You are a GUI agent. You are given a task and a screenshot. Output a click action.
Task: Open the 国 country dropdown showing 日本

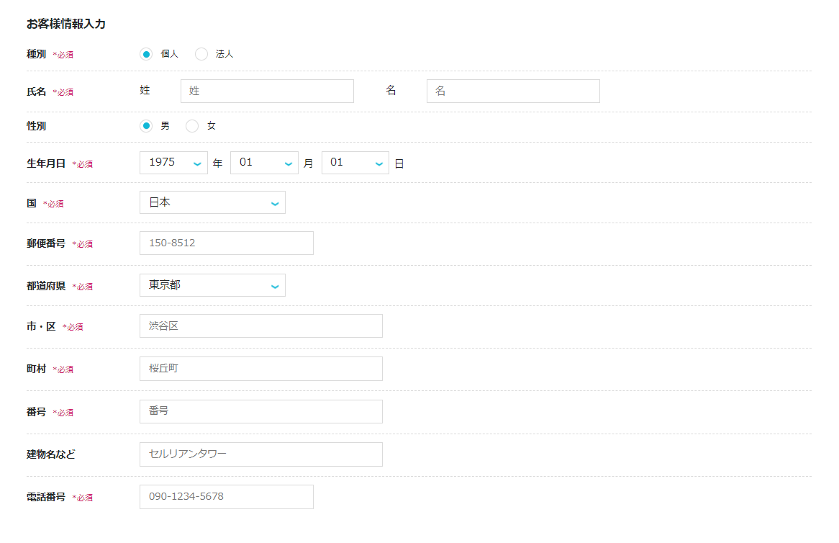pyautogui.click(x=212, y=202)
